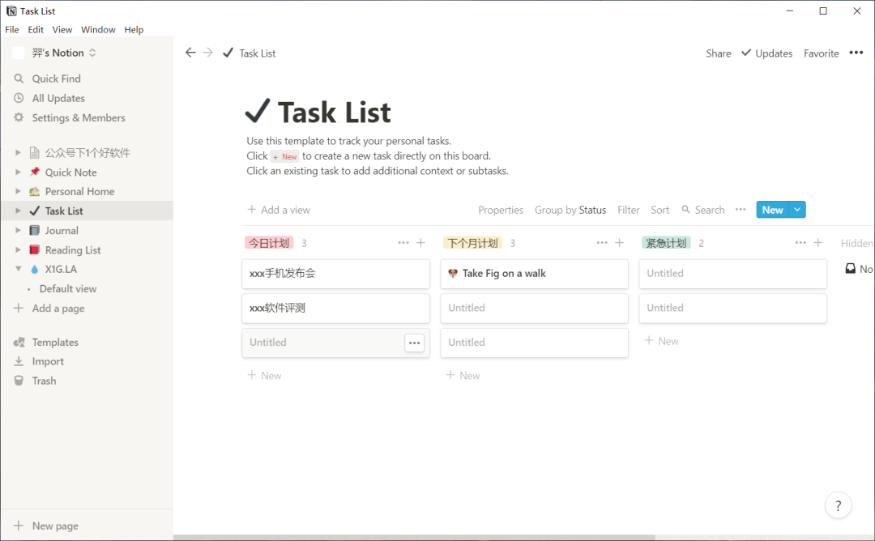Viewport: 875px width, 541px height.
Task: Open the page options three-dot menu
Action: tap(856, 53)
